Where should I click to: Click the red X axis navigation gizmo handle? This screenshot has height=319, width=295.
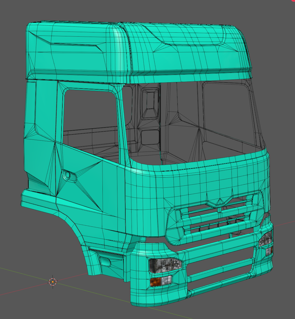294,1
